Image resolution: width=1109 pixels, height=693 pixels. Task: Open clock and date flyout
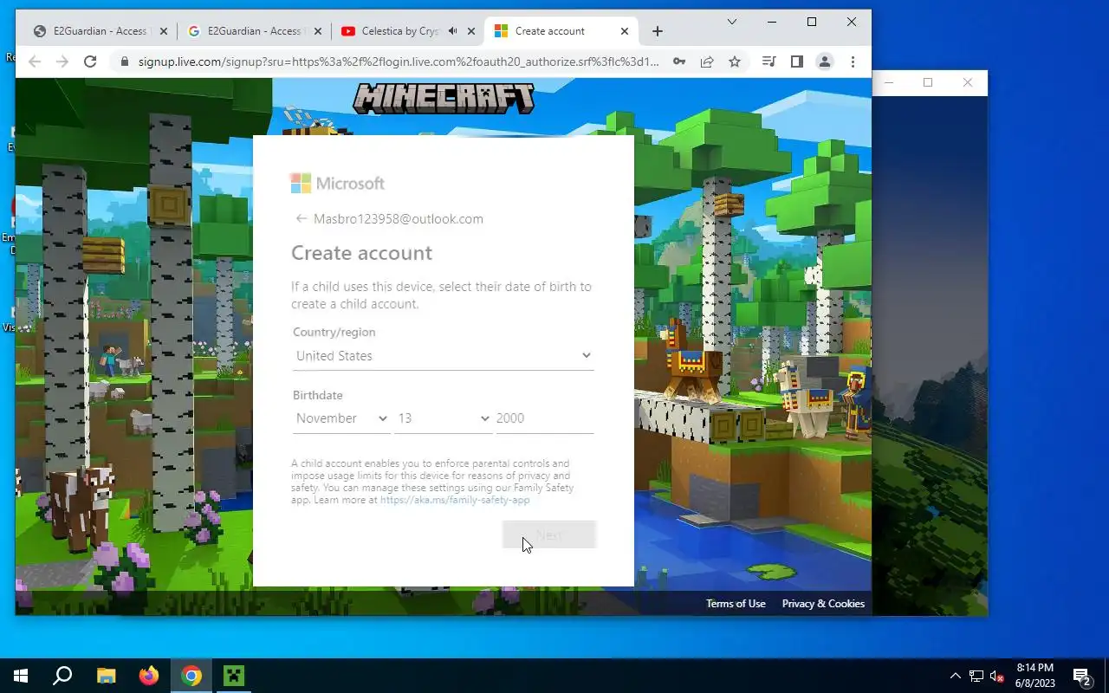(x=1035, y=676)
